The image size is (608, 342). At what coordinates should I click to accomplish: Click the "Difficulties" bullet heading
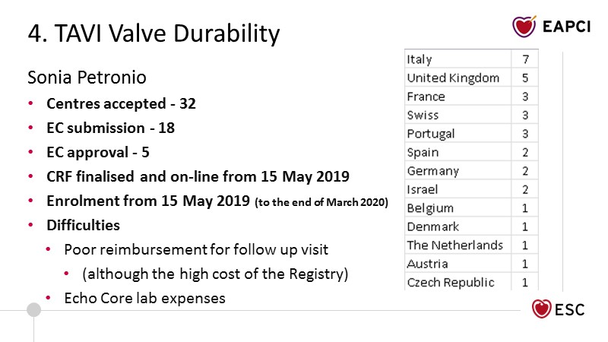pos(83,226)
